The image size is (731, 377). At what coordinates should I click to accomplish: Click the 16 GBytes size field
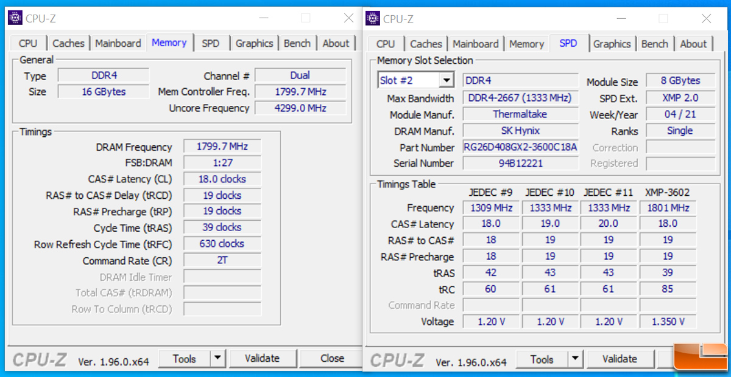tap(104, 92)
